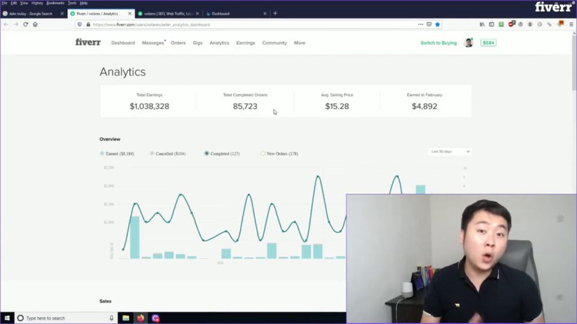Viewport: 577px width, 324px height.
Task: Go back with the browser back arrow
Action: 6,24
